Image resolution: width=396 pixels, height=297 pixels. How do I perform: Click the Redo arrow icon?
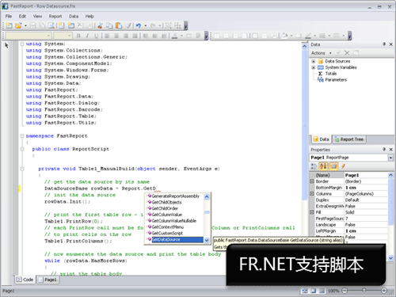pos(153,25)
